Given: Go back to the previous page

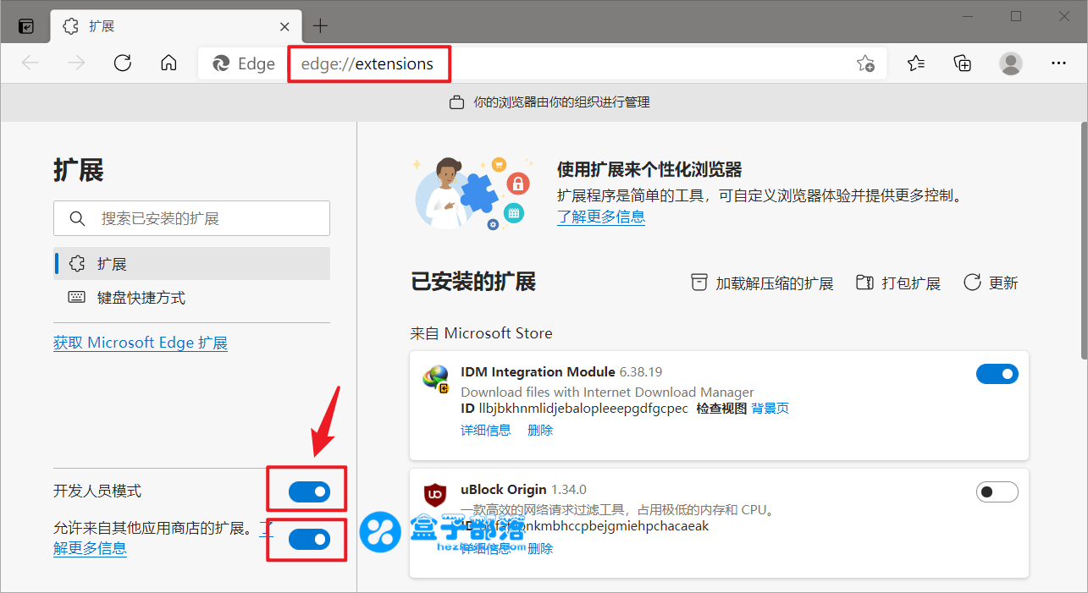Looking at the screenshot, I should click(30, 63).
